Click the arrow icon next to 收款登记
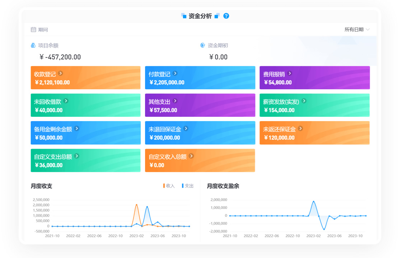Image resolution: width=402 pixels, height=258 pixels. [x=61, y=73]
